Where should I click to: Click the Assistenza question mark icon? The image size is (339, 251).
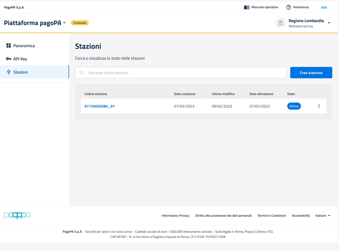click(x=289, y=7)
